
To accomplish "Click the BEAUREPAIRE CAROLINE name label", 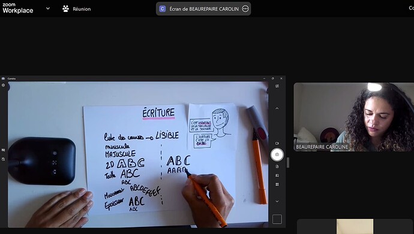I will point(322,147).
